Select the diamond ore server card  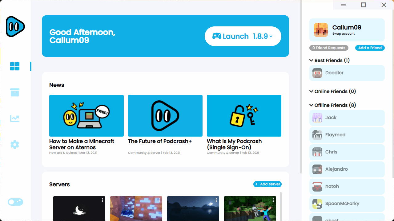point(136,208)
